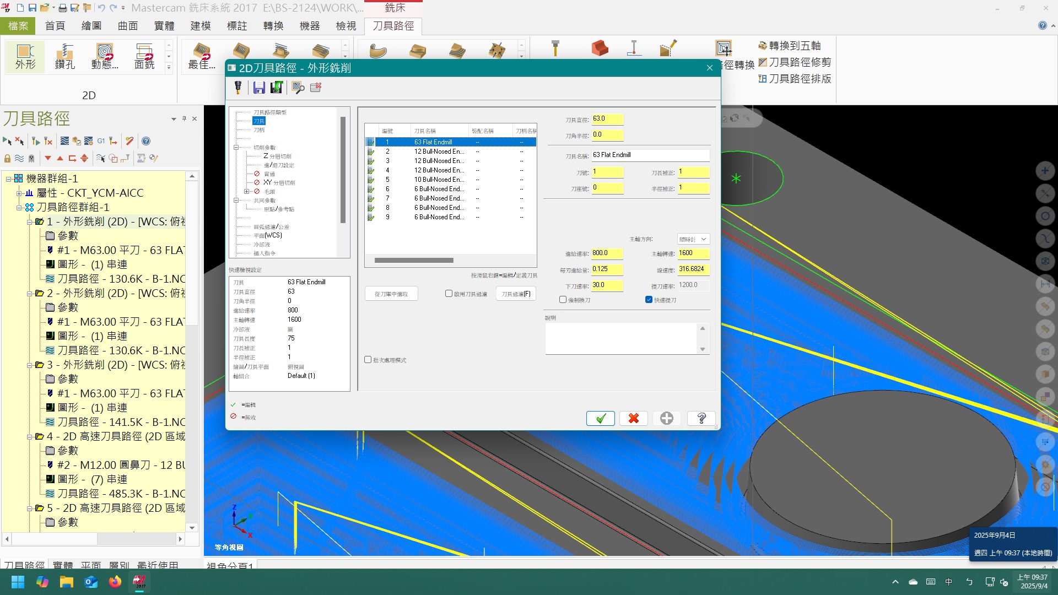Click the green-arrow load-parameters icon in dialog
Viewport: 1058px width, 595px height.
(277, 88)
